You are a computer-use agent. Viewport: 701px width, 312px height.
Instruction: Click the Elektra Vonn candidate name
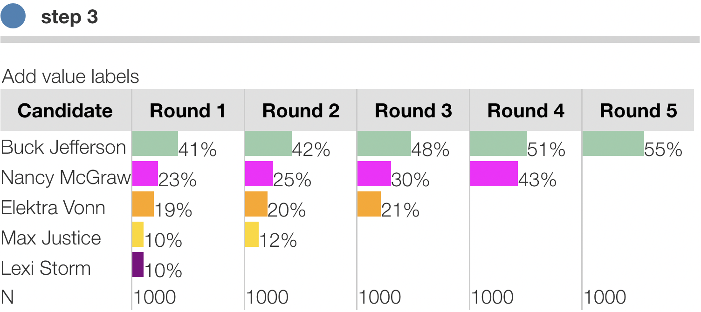53,208
